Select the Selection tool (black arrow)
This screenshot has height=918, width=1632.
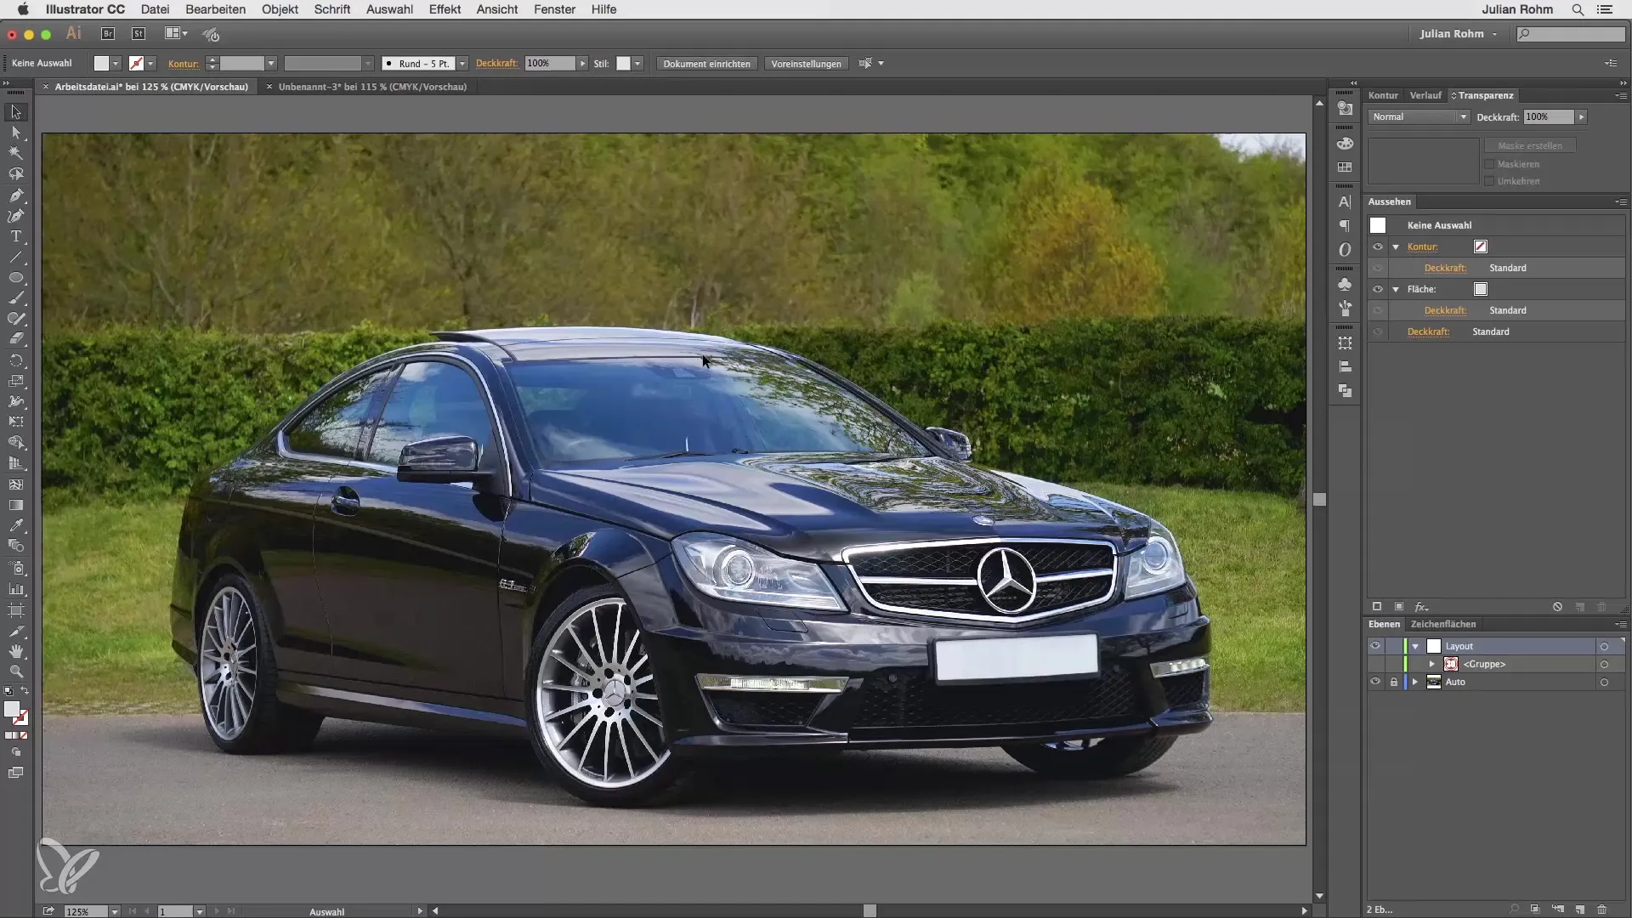[15, 112]
